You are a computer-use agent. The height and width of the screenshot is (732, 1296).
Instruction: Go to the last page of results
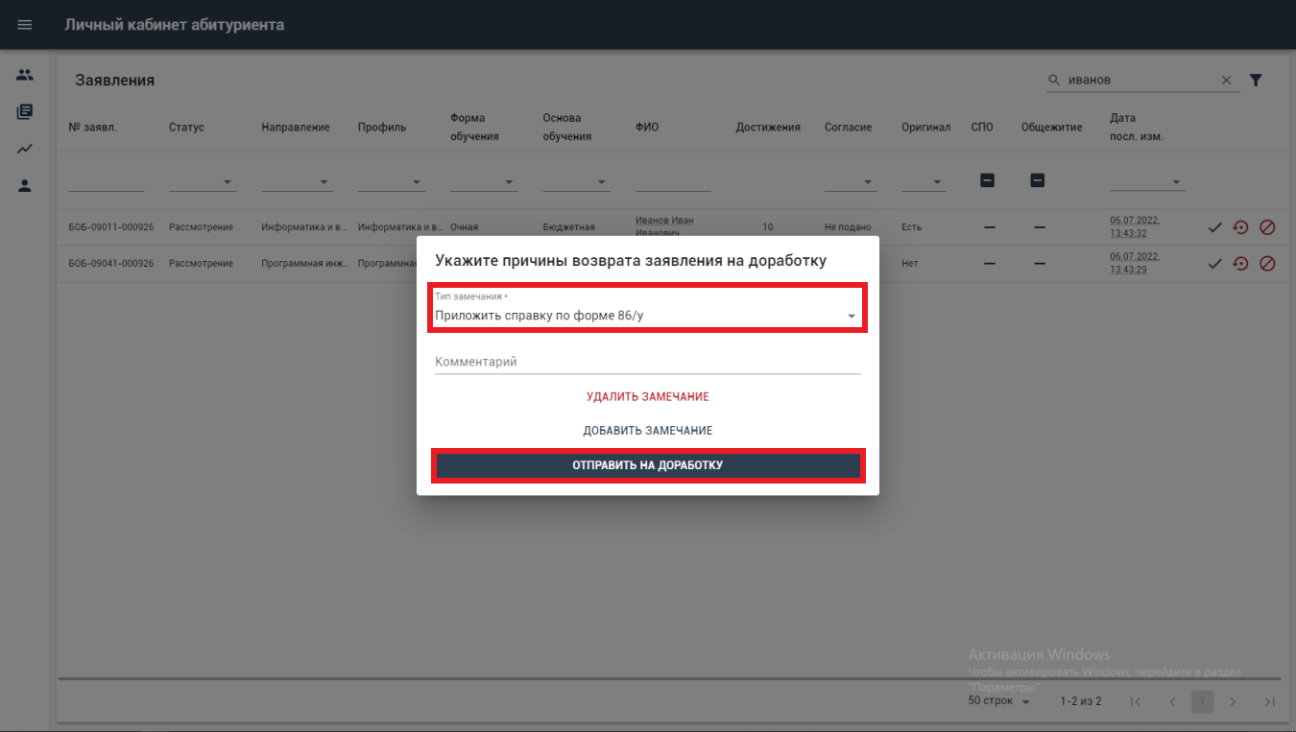1269,702
